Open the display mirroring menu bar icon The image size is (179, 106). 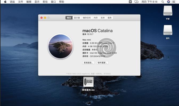pos(136,2)
